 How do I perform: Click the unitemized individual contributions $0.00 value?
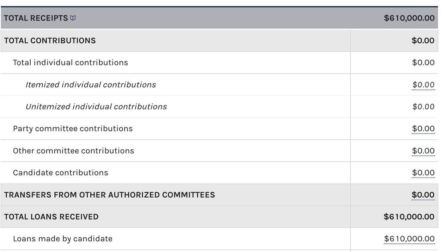423,106
